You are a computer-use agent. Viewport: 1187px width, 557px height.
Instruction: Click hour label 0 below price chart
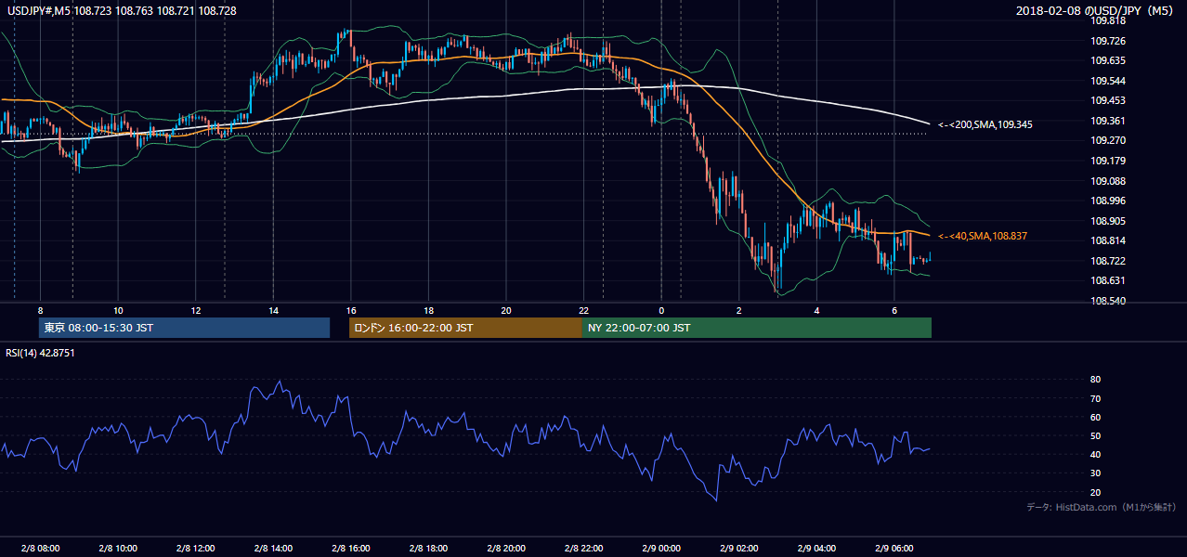coord(661,310)
